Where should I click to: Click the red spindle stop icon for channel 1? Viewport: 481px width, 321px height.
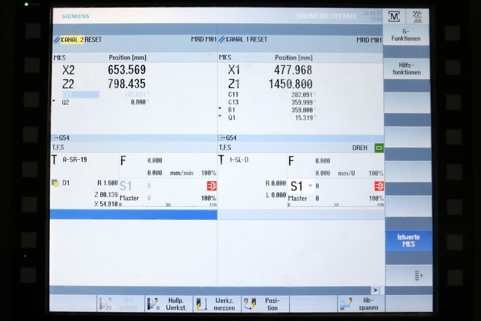point(379,186)
